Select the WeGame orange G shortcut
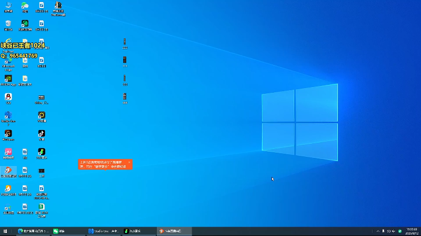421x236 pixels. [x=8, y=135]
